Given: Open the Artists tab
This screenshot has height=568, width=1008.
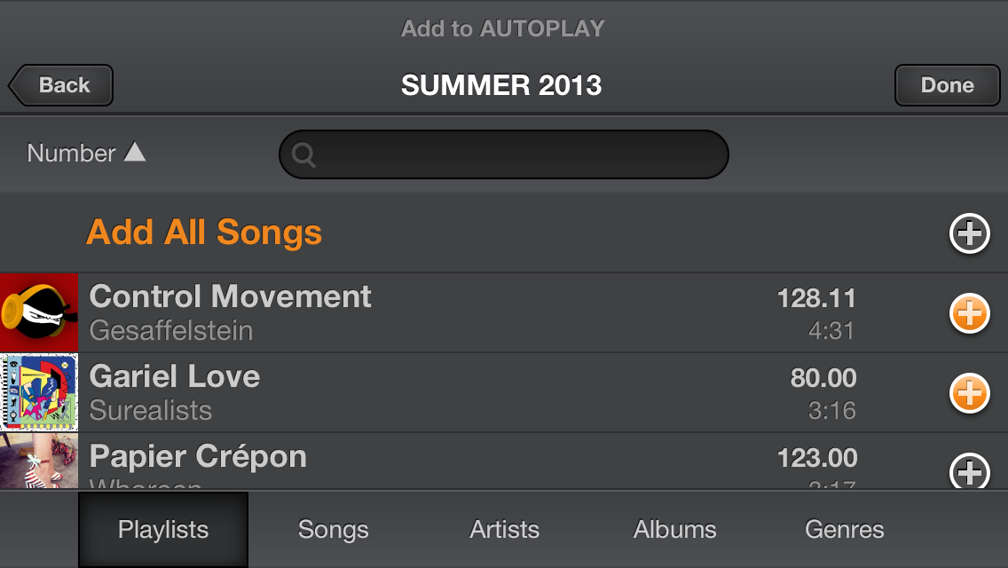Looking at the screenshot, I should pos(504,530).
